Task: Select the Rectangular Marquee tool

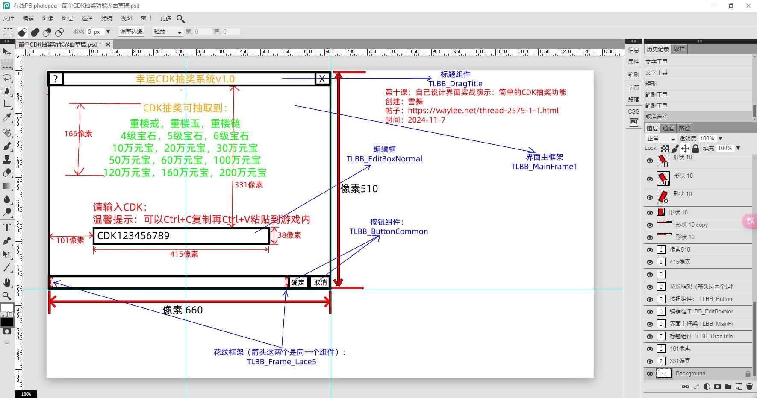Action: pos(7,64)
